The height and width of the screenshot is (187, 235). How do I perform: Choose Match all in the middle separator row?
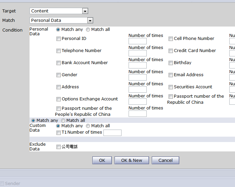click(x=63, y=121)
